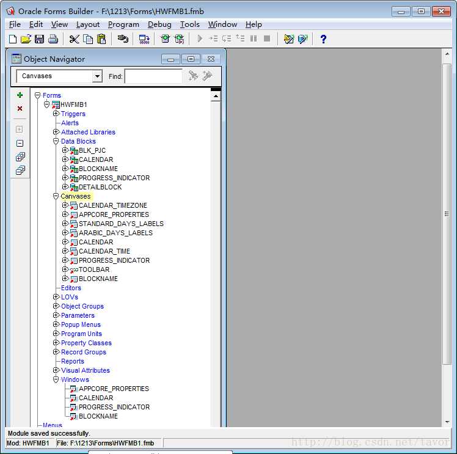Click the Compile Module icon
The image size is (457, 454).
144,38
